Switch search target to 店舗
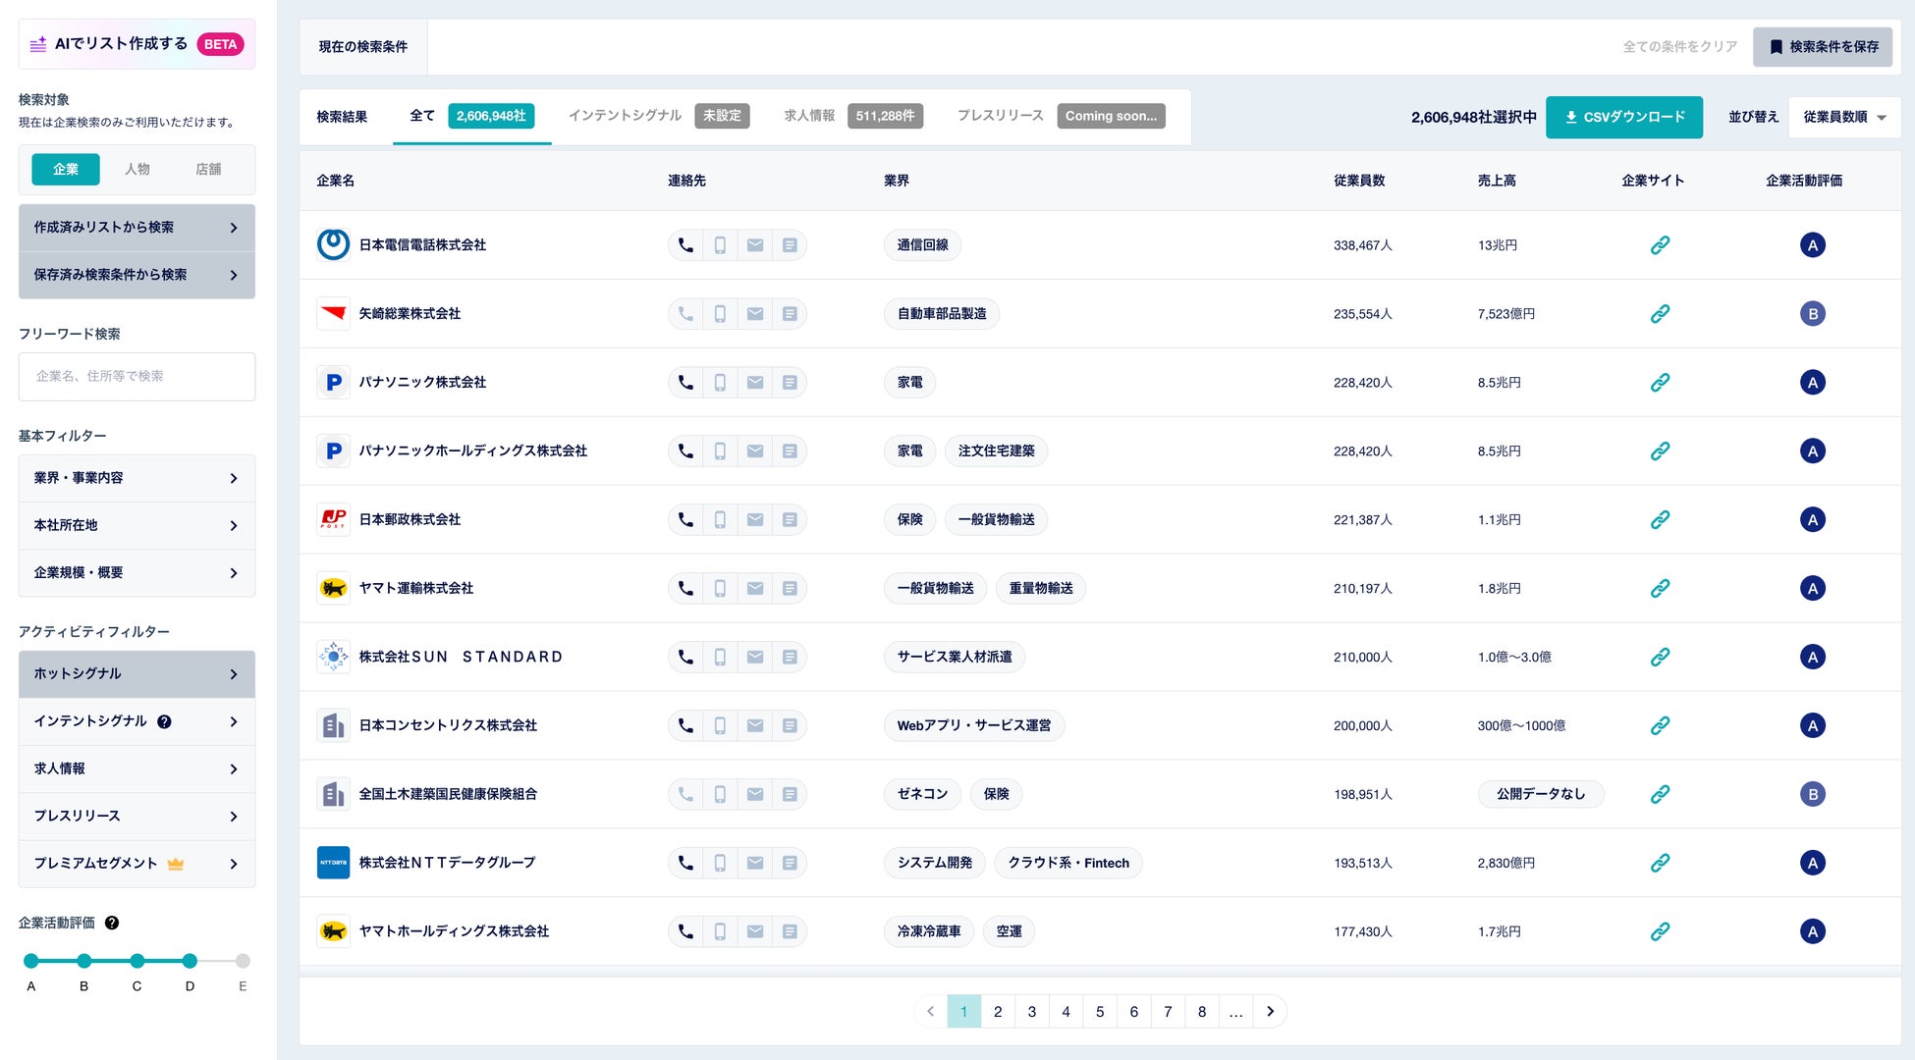Image resolution: width=1915 pixels, height=1060 pixels. point(208,169)
